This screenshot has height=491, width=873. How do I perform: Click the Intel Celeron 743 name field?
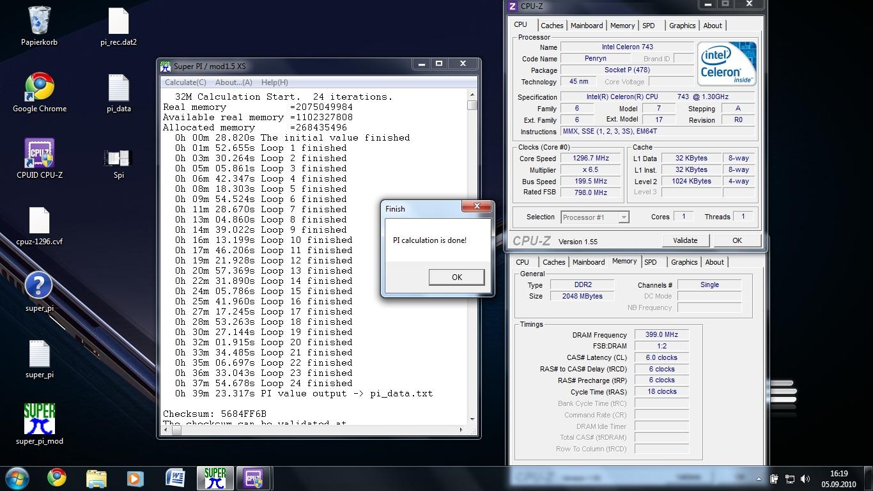click(x=627, y=47)
